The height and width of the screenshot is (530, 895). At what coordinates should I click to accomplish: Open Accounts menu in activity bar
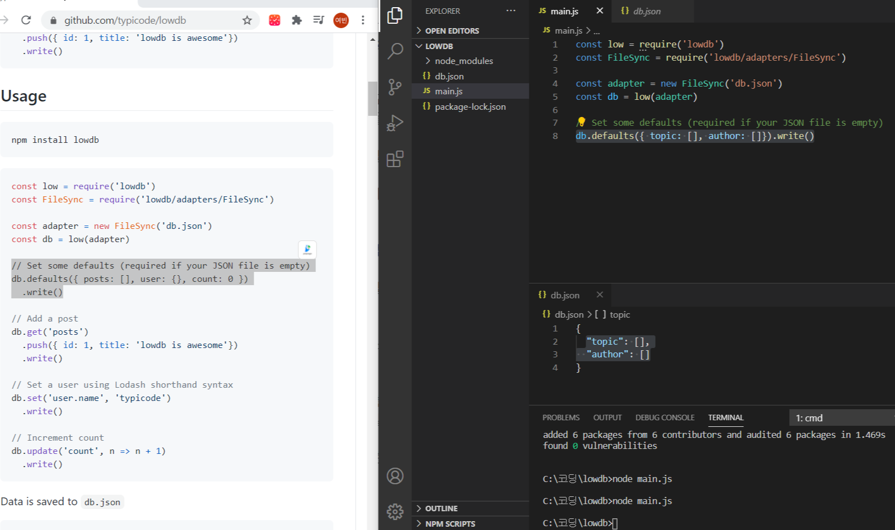[x=395, y=475]
